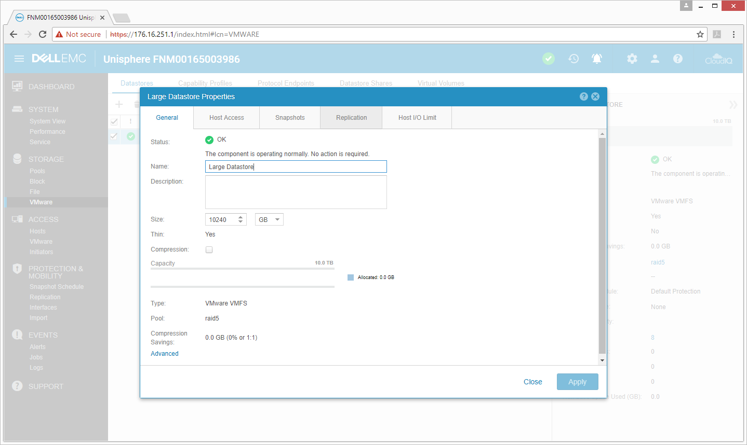Viewport: 747px width, 445px height.
Task: Go back in browser history
Action: pos(14,34)
